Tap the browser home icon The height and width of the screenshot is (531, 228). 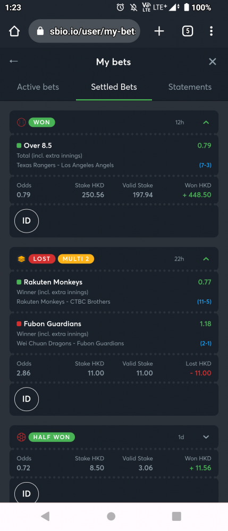coord(14,31)
